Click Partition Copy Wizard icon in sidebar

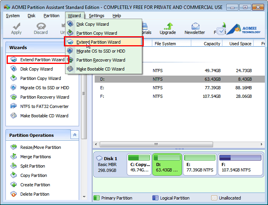[14, 78]
